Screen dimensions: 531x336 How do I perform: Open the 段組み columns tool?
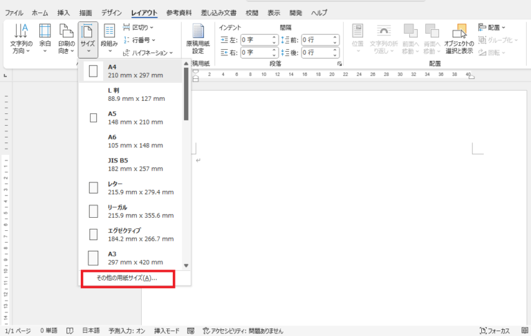[109, 39]
